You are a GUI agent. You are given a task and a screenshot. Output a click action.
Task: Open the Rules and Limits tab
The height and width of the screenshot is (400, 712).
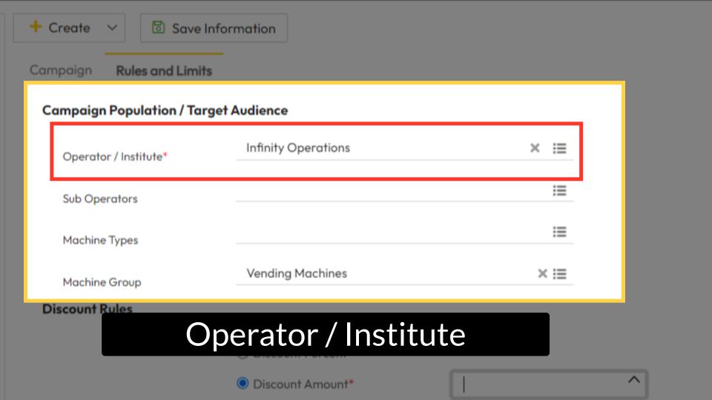coord(164,70)
